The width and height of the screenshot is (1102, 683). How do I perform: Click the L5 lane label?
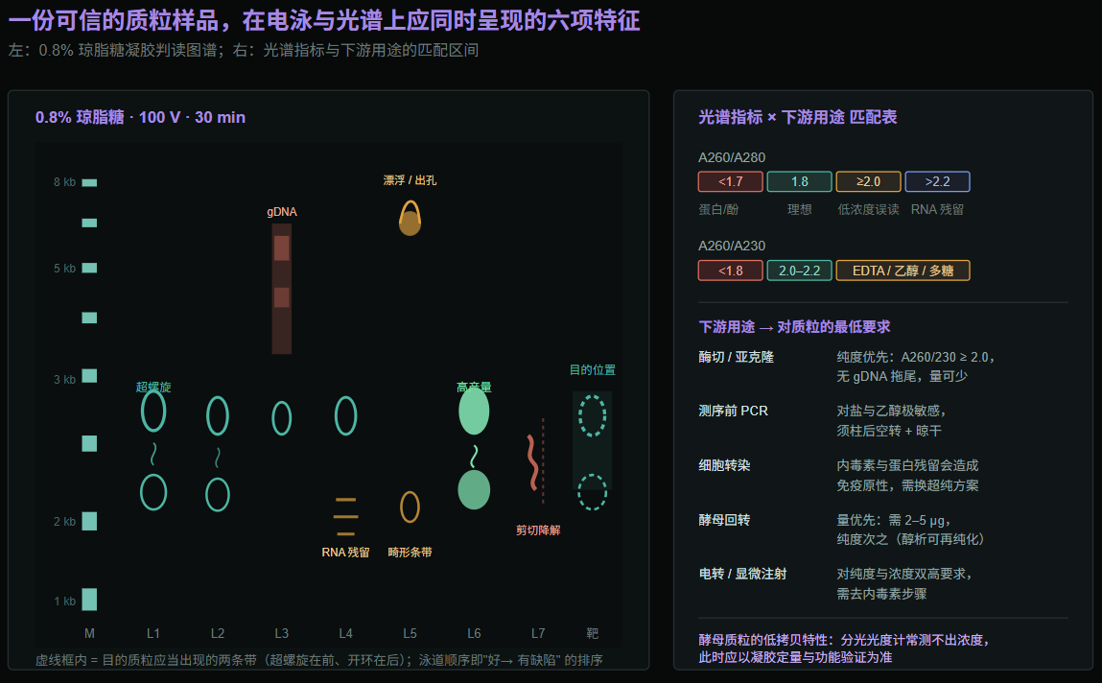tap(410, 633)
